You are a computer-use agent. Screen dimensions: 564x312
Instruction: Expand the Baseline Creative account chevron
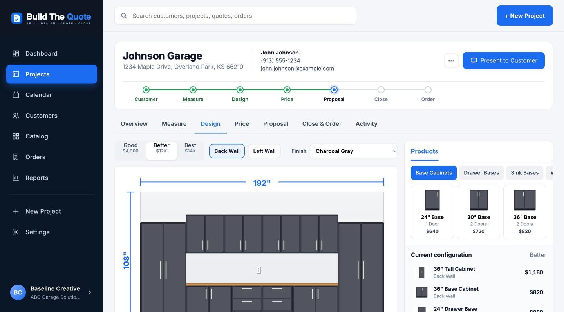point(90,292)
